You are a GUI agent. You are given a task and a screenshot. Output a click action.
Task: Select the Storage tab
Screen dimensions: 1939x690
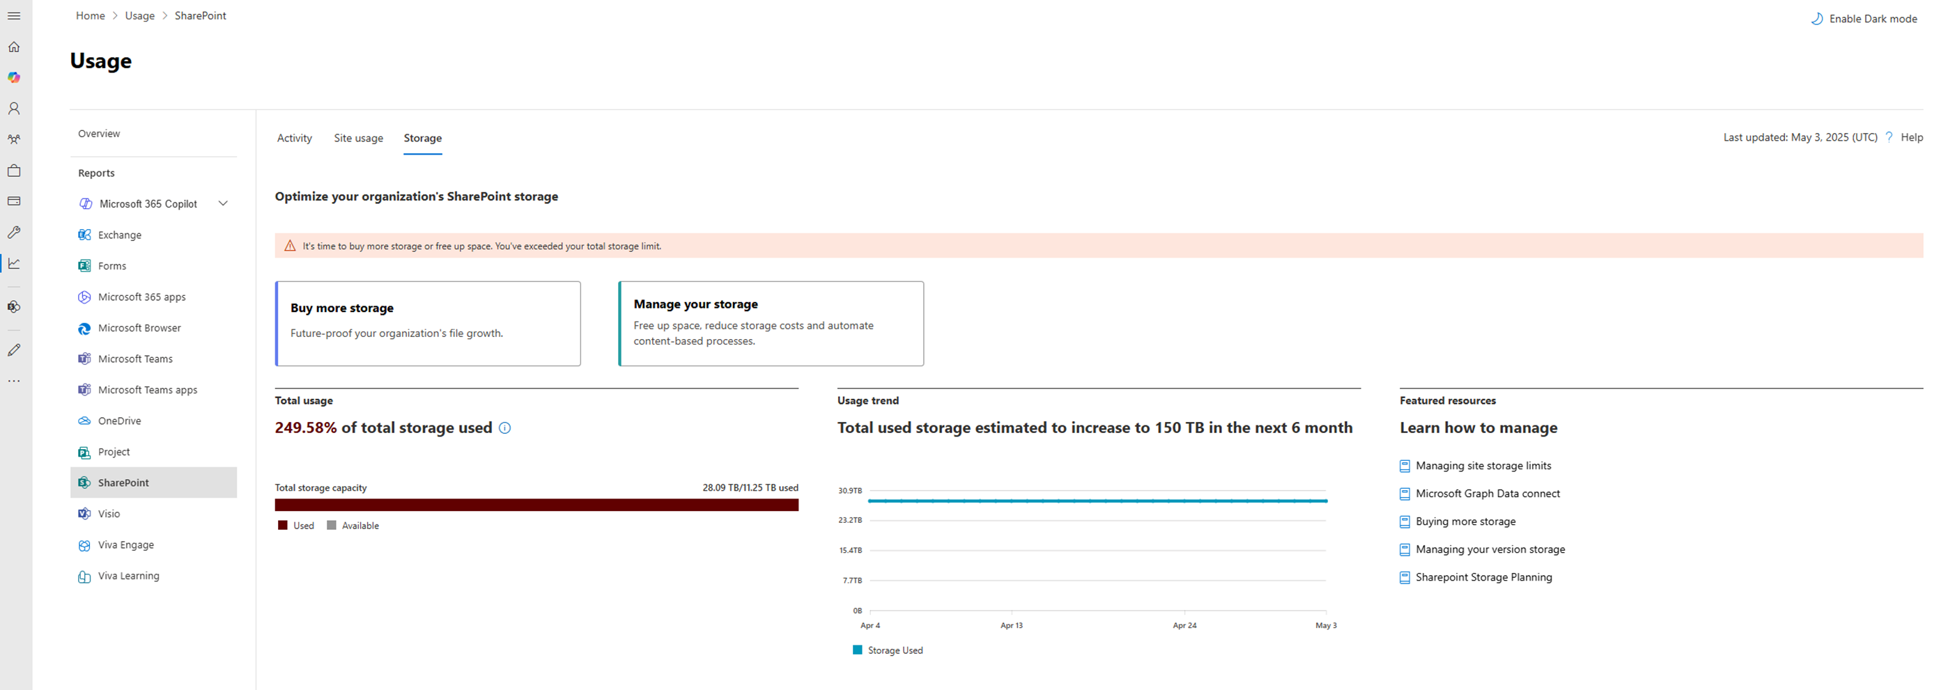pos(422,138)
